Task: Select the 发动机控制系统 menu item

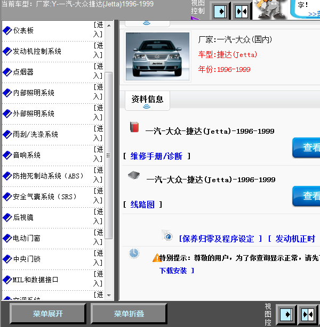Action: pyautogui.click(x=37, y=51)
